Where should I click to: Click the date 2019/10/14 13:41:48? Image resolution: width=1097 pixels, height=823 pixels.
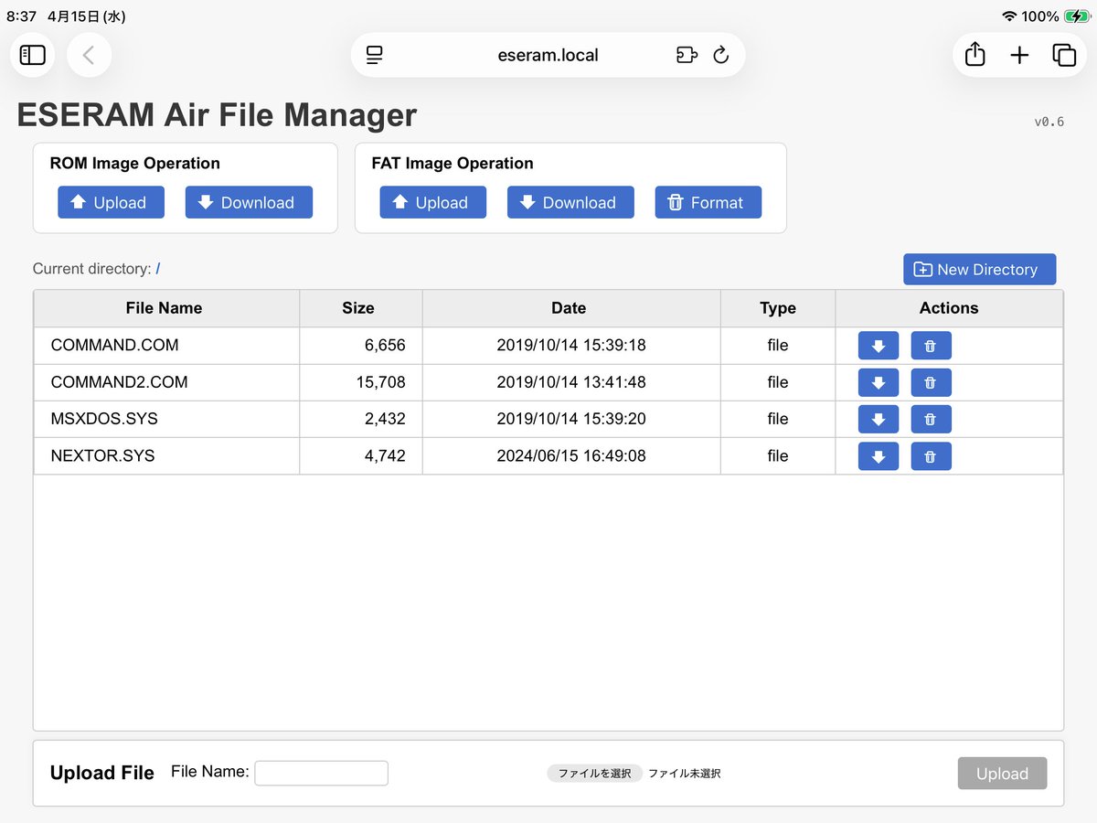(571, 382)
